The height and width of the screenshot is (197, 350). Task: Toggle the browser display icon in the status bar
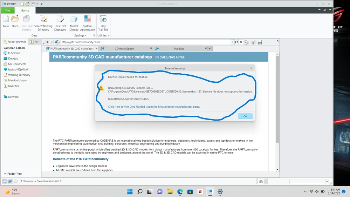(10, 182)
